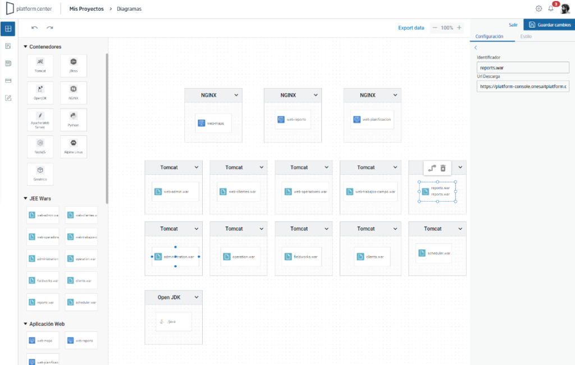Select web-reports in Aplicación Web palette

pos(81,340)
